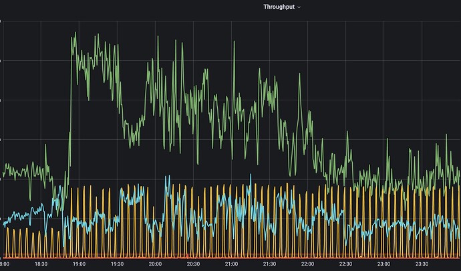This screenshot has width=461, height=271.
Task: Click the 23:30 time axis label
Action: (422, 264)
